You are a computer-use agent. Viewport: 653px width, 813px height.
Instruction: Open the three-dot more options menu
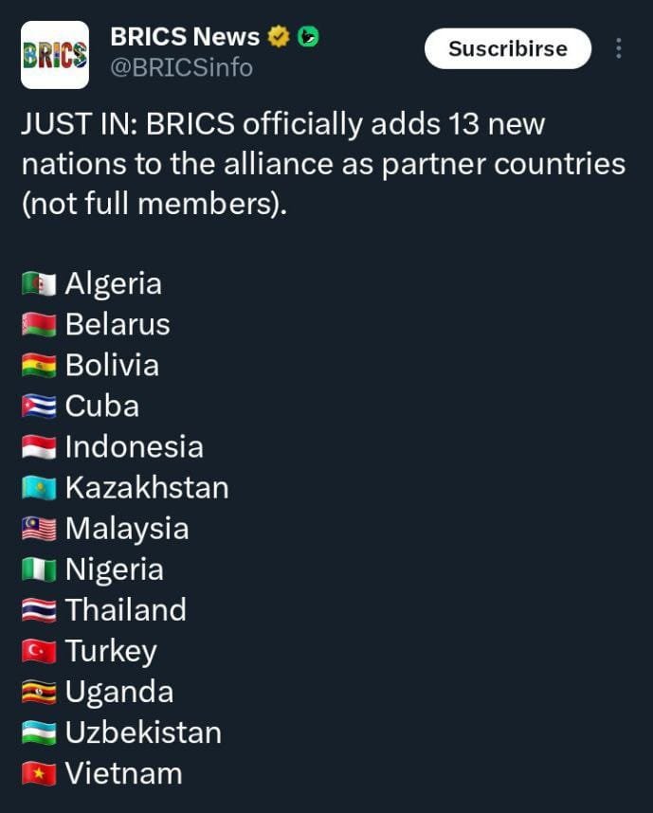pyautogui.click(x=619, y=48)
